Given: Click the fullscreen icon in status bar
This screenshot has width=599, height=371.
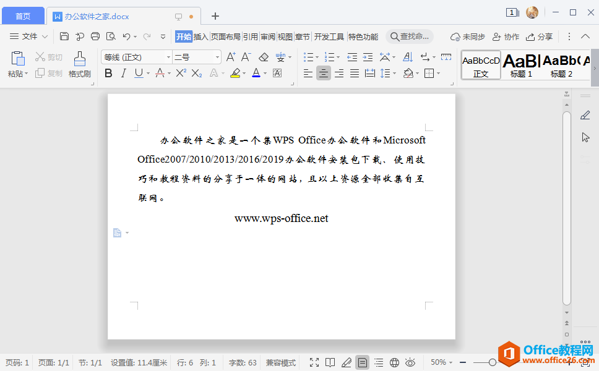Looking at the screenshot, I should coord(314,362).
